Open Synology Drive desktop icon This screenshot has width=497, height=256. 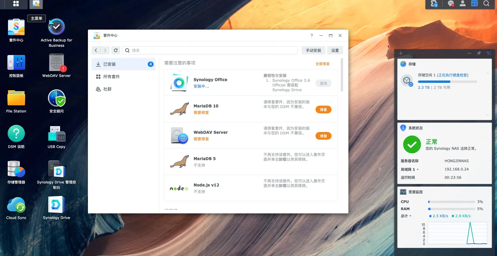point(57,205)
